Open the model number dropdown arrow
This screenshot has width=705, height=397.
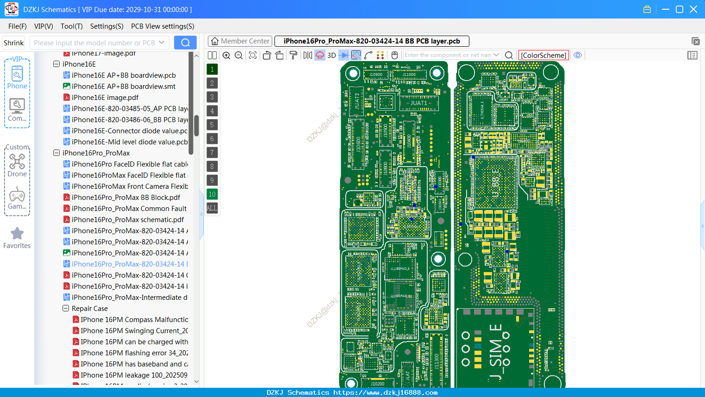[162, 43]
